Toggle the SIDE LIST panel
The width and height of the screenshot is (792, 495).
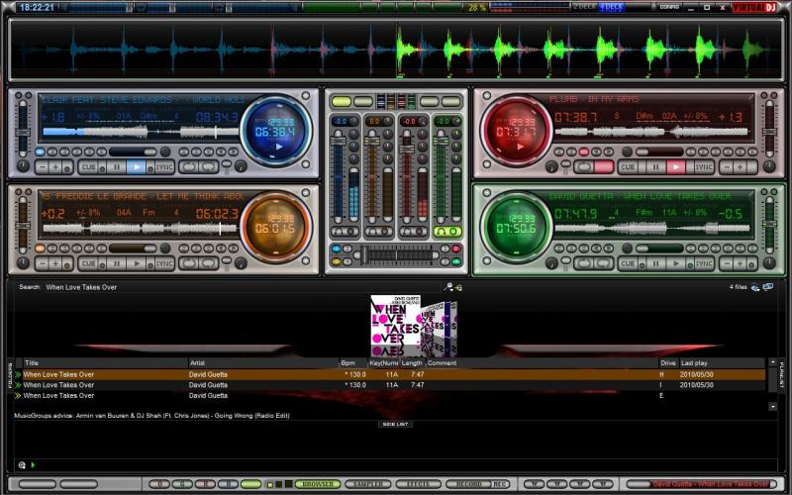[x=395, y=425]
